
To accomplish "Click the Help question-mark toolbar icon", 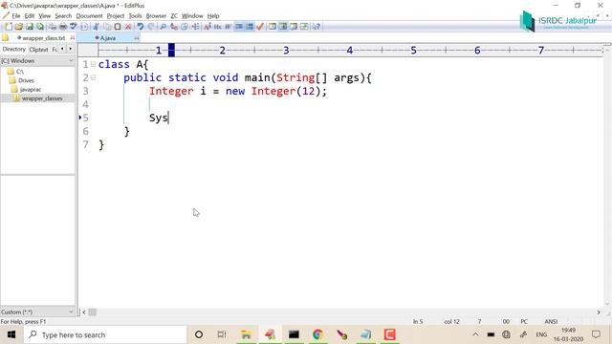I will 317,27.
